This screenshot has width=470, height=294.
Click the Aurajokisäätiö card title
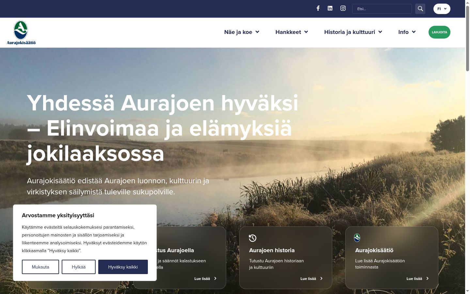coord(374,250)
